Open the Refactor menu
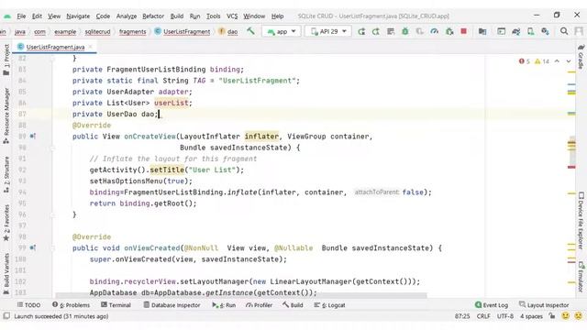This screenshot has width=587, height=330. [153, 16]
